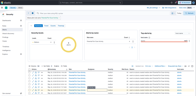This screenshot has width=196, height=96.
Task: Check the 09:20:58.164 alert row
Action: [29, 78]
